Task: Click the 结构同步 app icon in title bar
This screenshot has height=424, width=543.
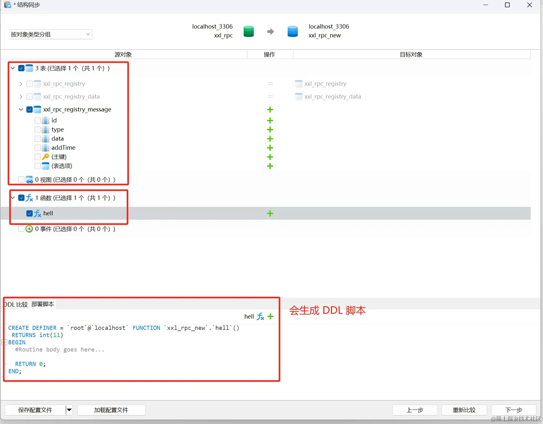Action: (8, 5)
